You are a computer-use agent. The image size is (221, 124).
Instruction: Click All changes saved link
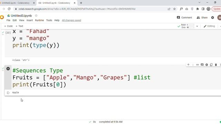click(x=71, y=20)
